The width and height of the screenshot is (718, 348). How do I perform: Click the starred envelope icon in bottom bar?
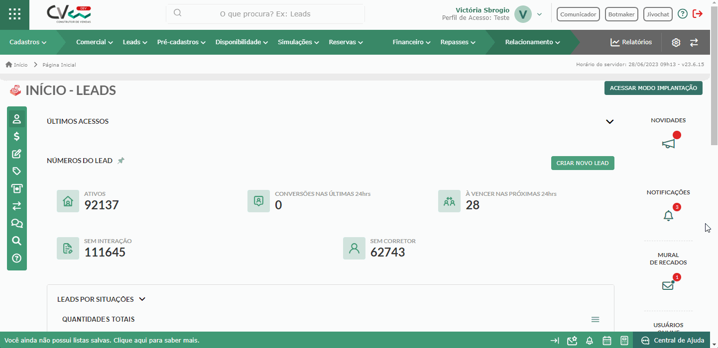pyautogui.click(x=572, y=341)
